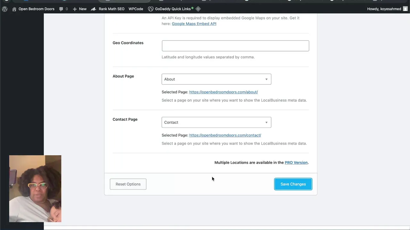Expand the Contact Page dropdown
The image size is (410, 230).
coord(216,122)
